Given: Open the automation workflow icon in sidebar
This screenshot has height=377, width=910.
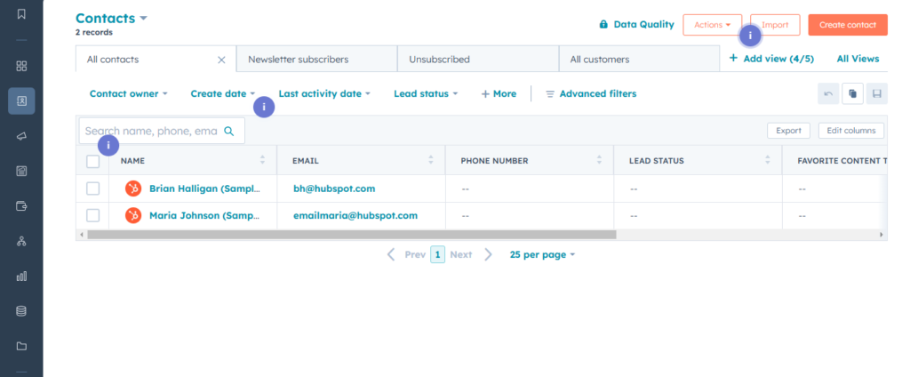Looking at the screenshot, I should coord(21,241).
